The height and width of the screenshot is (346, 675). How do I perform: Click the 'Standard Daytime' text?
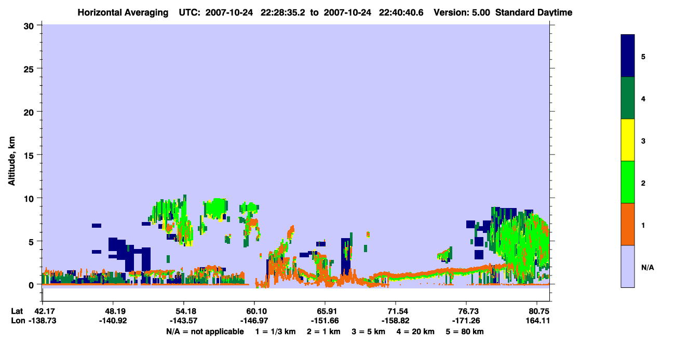pyautogui.click(x=534, y=12)
